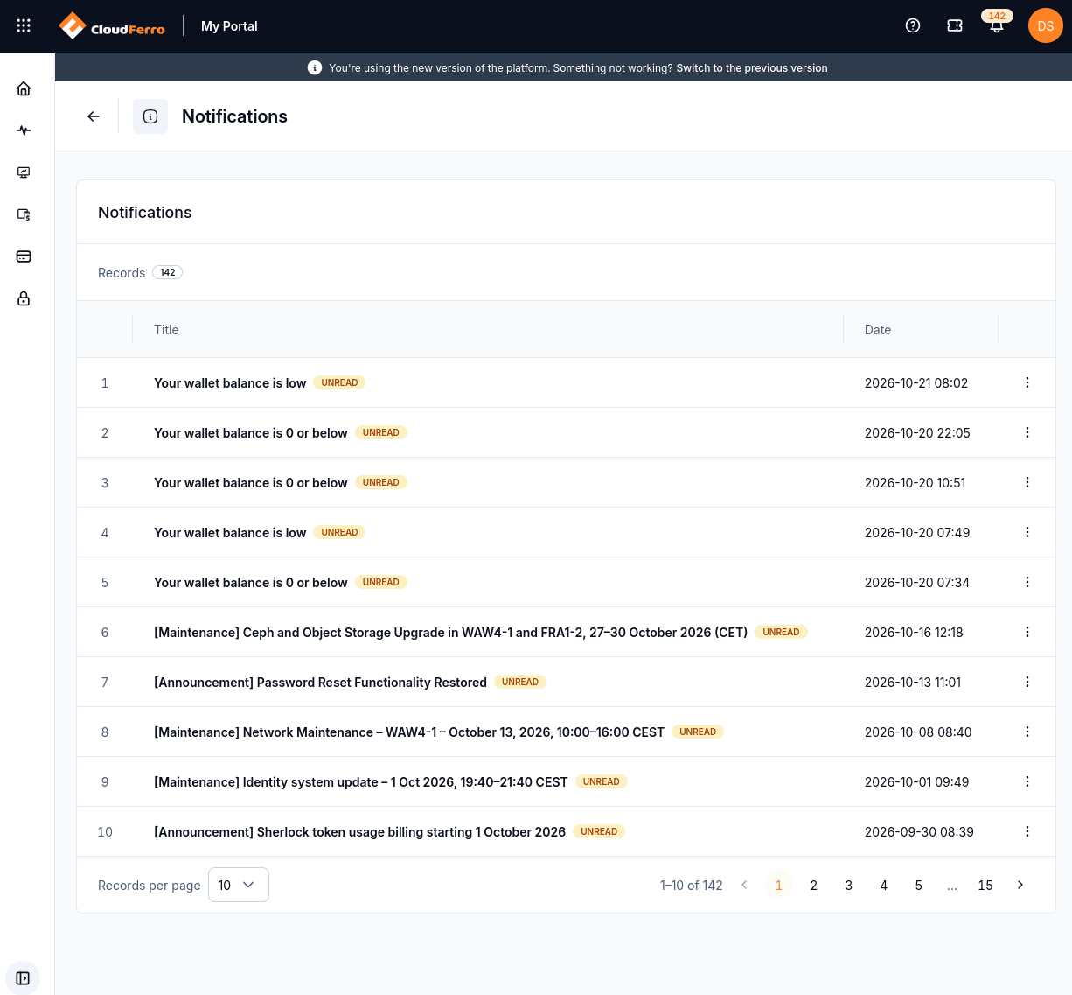Click the Records count badge 142
Viewport: 1072px width, 995px height.
click(x=168, y=272)
